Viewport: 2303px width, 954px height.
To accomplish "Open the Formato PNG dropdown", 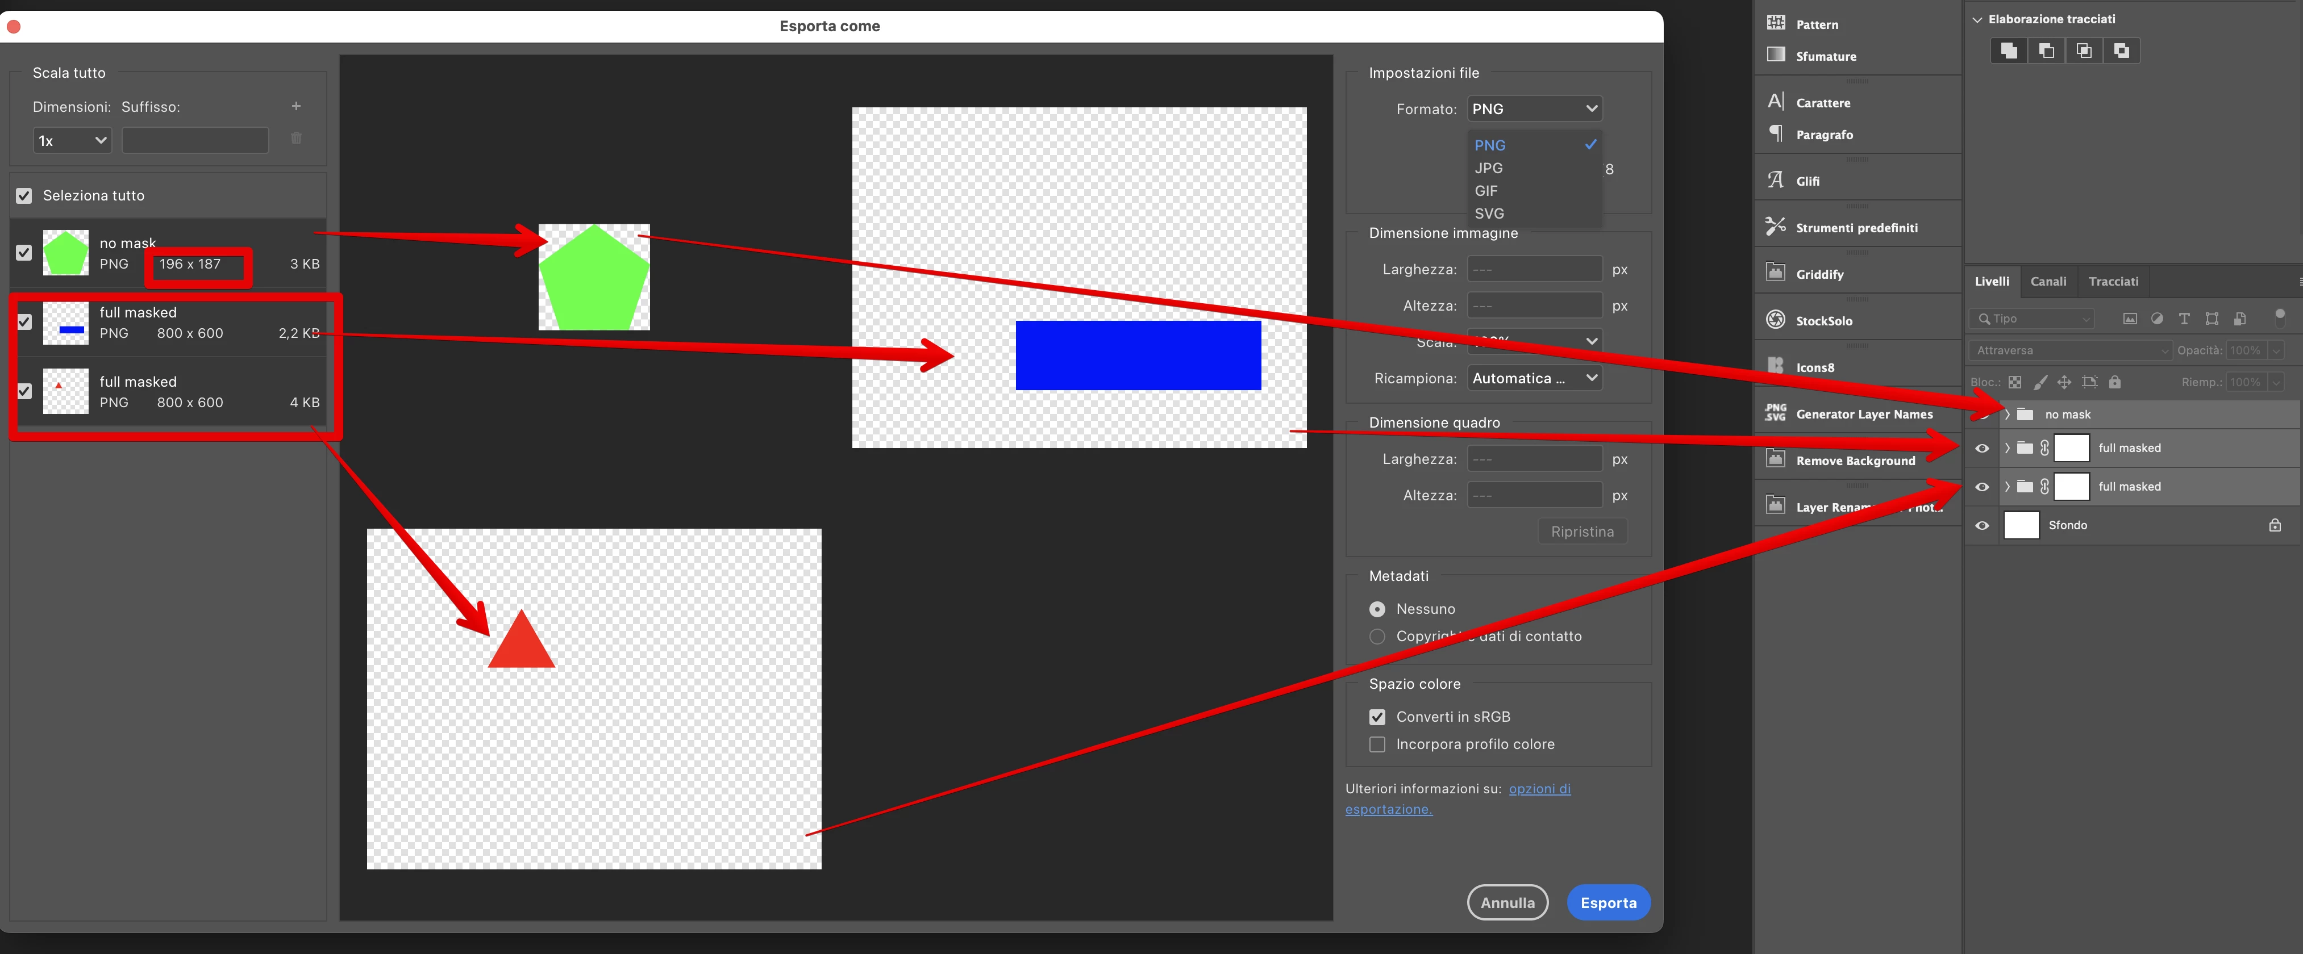I will point(1535,109).
